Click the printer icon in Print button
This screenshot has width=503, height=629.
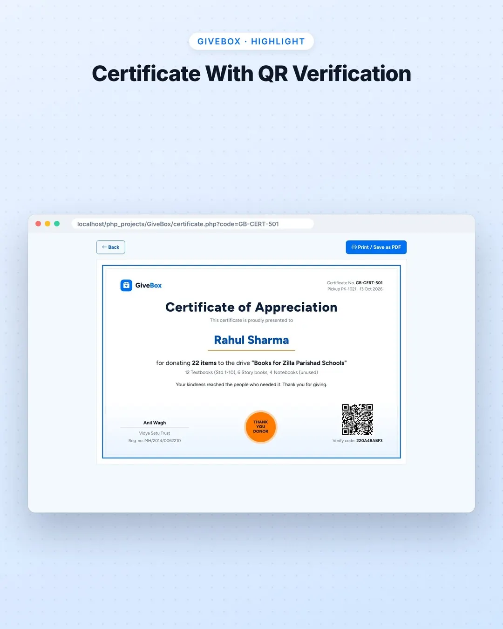[x=354, y=247]
